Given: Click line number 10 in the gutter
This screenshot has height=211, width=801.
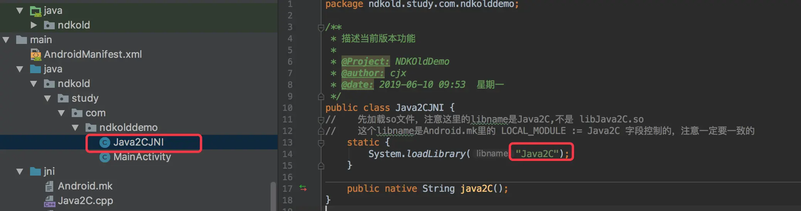Looking at the screenshot, I should click(287, 108).
